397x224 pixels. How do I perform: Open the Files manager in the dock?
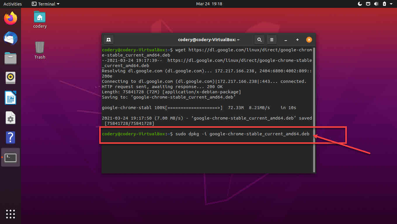coord(11,58)
